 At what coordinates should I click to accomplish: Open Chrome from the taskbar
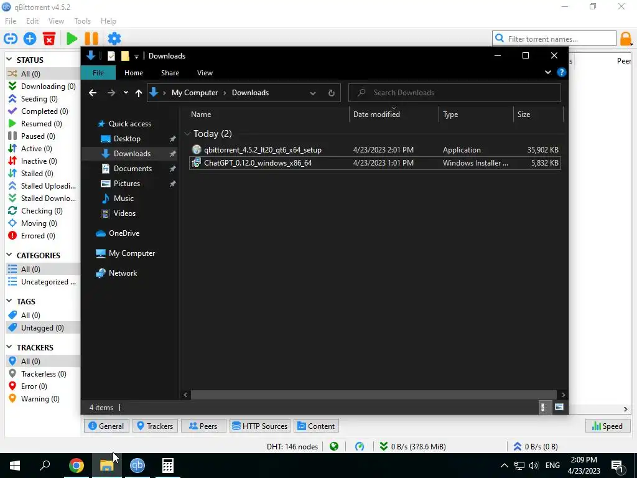[77, 466]
